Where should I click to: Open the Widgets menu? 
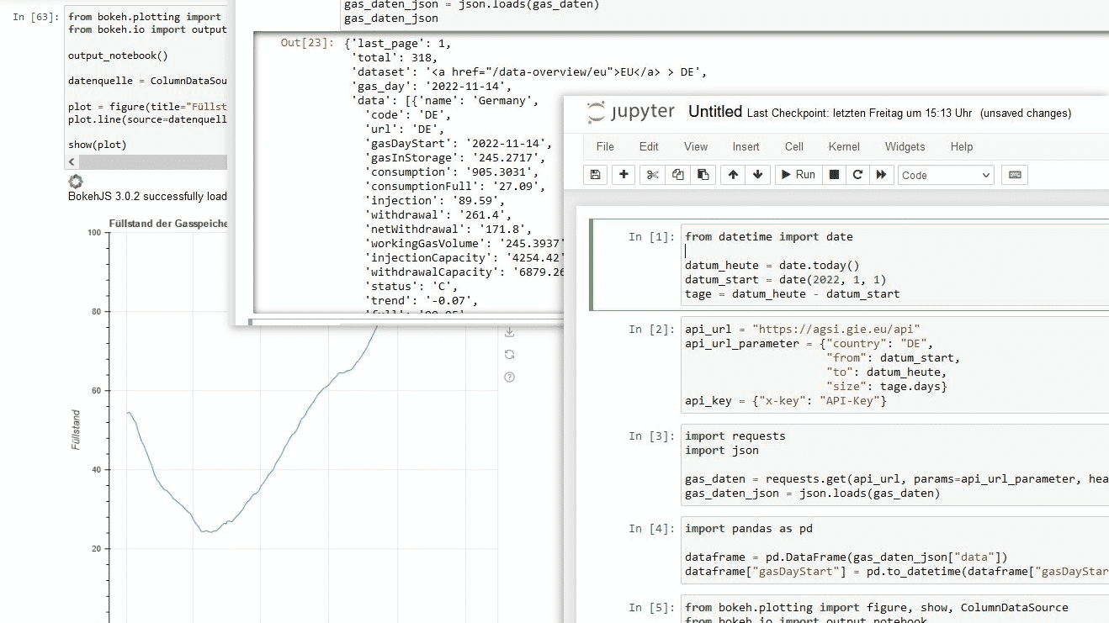(x=905, y=146)
